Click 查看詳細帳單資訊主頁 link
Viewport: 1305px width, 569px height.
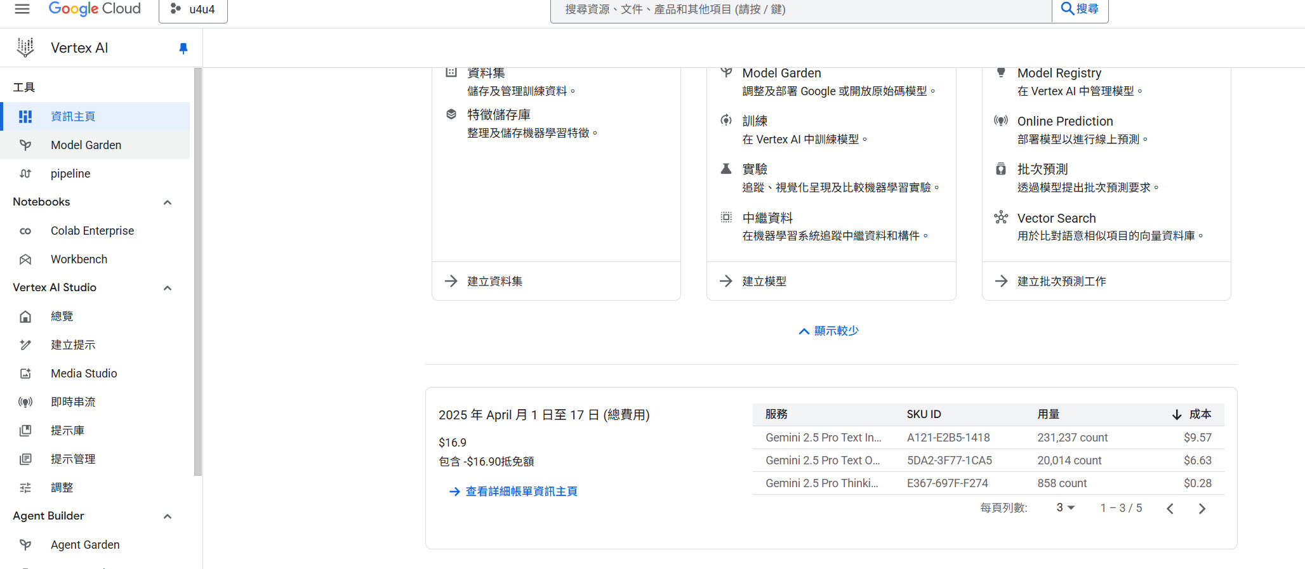point(521,492)
